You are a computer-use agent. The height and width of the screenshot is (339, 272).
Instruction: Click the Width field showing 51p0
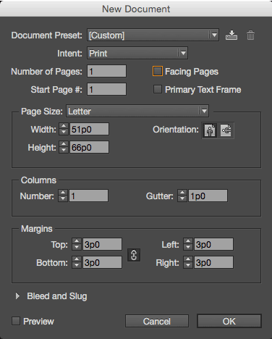(89, 129)
